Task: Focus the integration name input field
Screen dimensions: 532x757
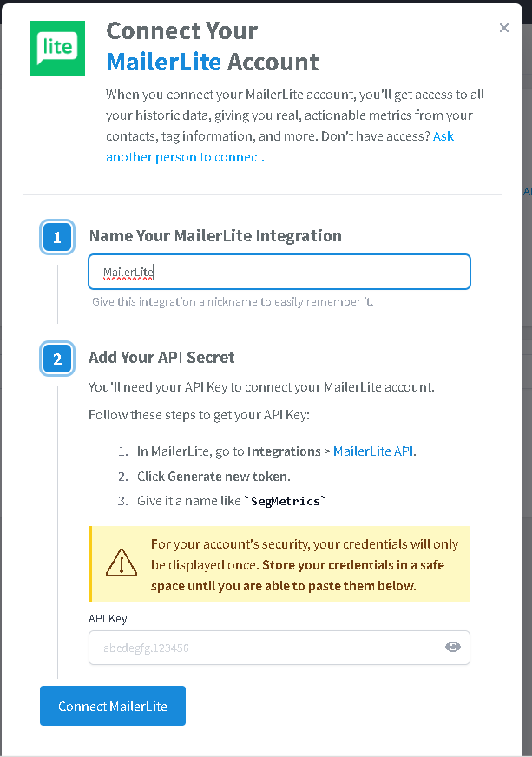Action: [279, 272]
